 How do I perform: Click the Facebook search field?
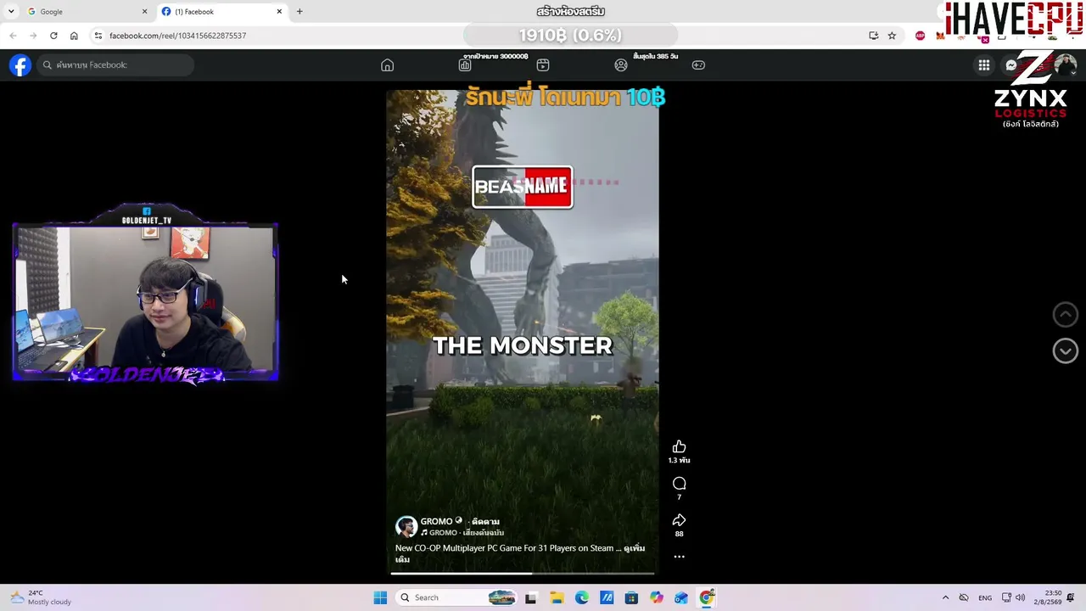click(x=116, y=65)
